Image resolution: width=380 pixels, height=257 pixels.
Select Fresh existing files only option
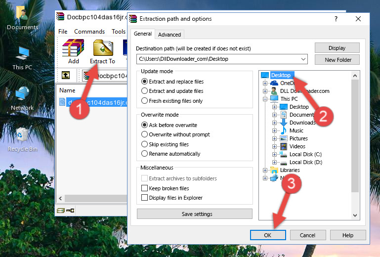click(x=172, y=101)
